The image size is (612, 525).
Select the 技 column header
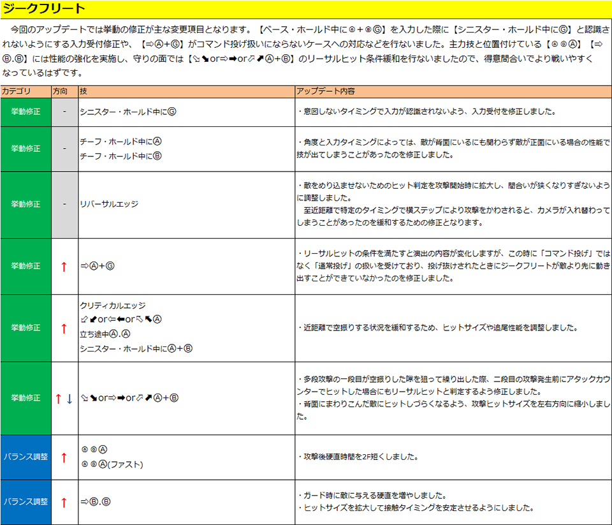coord(84,91)
